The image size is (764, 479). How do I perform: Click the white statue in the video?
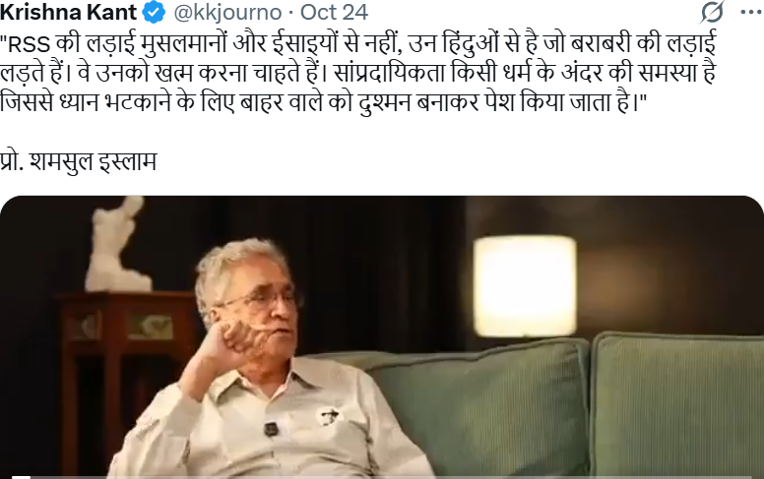pyautogui.click(x=117, y=244)
